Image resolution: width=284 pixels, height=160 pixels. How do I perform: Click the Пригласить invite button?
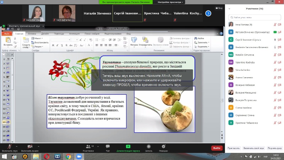point(233,148)
